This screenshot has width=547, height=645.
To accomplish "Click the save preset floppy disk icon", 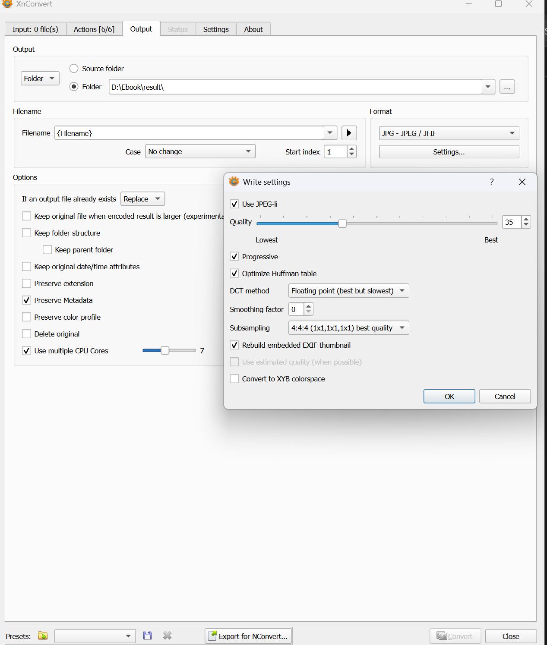I will (x=147, y=636).
